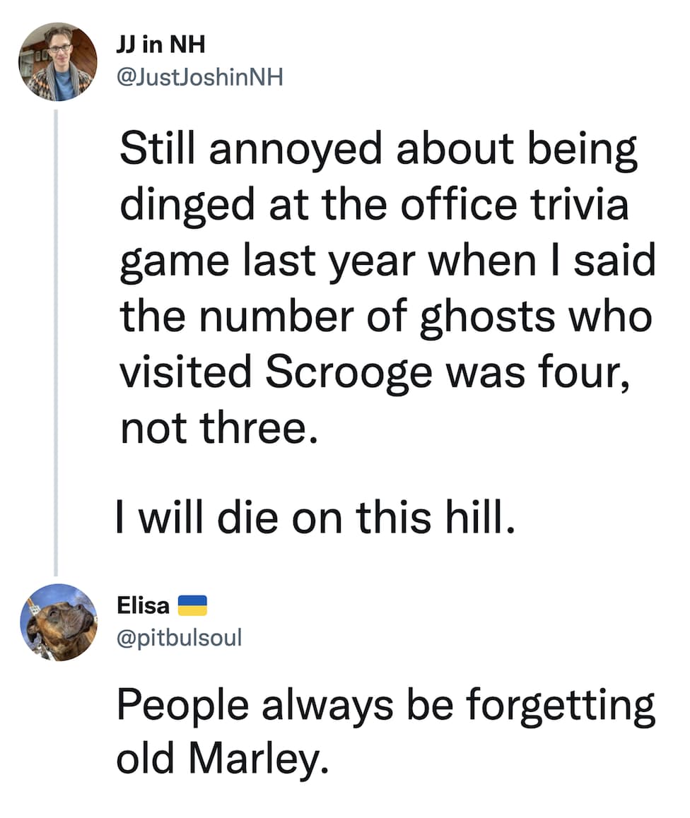Screen dimensions: 690x818
Task: Click the word 'Scrooge' in the tweet
Action: pos(347,372)
